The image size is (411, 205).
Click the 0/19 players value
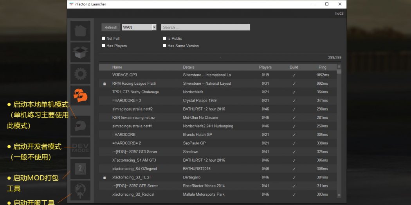click(x=265, y=75)
